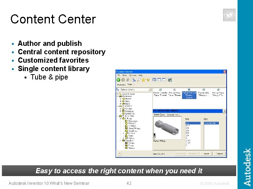Click the question mark help button
253x189 pixels.
click(x=119, y=154)
